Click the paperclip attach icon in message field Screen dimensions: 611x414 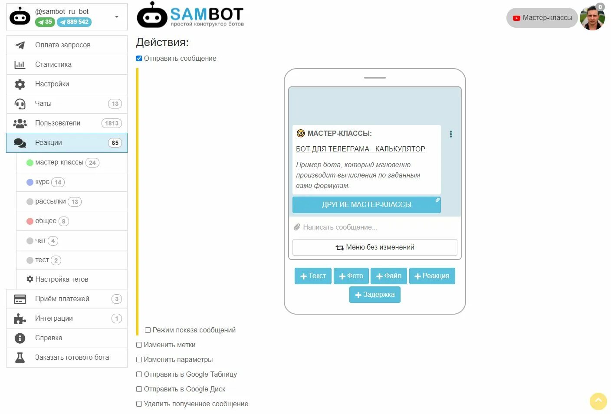(x=297, y=227)
